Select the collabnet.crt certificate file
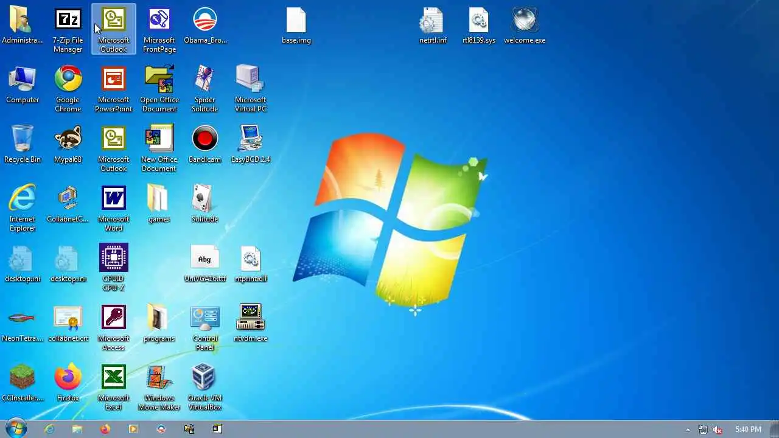The width and height of the screenshot is (779, 438). tap(68, 324)
